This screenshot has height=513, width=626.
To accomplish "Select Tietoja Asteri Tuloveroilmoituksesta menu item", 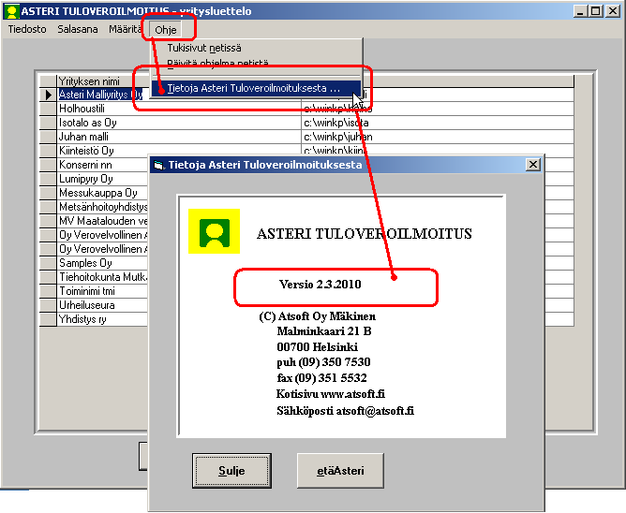I will tap(256, 88).
